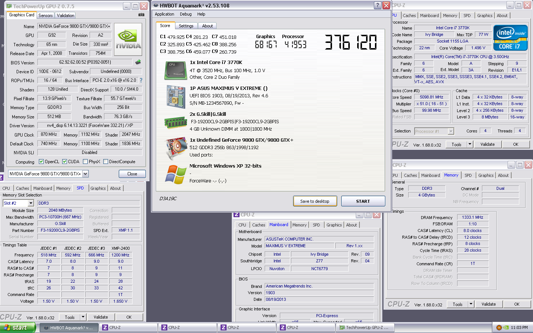Image resolution: width=533 pixels, height=333 pixels.
Task: Click the D3A19C code in Aquamark
Action: [168, 198]
